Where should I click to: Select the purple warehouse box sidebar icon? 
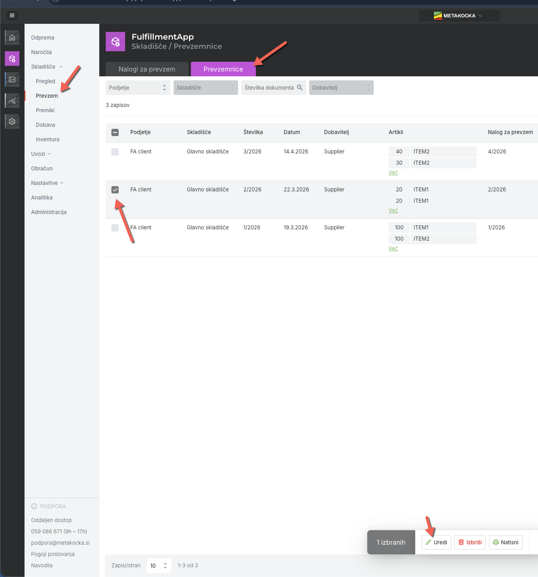(12, 59)
